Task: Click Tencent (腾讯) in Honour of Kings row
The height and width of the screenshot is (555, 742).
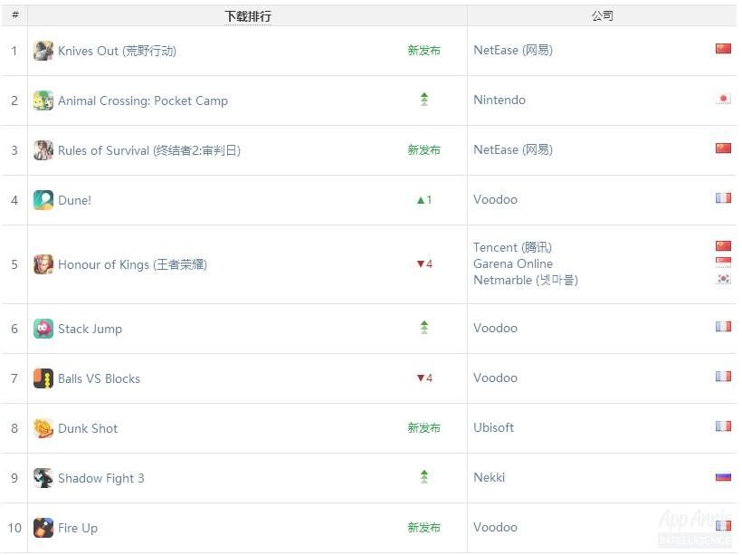Action: 513,247
